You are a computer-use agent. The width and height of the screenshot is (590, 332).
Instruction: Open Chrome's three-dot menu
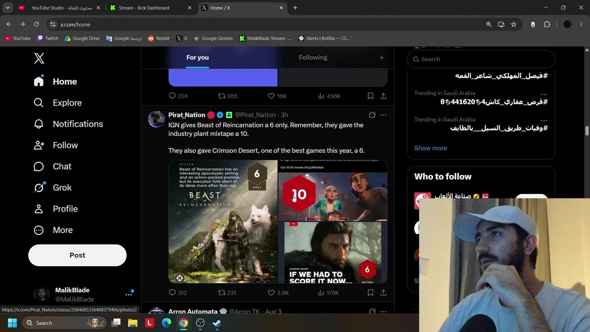pos(581,24)
